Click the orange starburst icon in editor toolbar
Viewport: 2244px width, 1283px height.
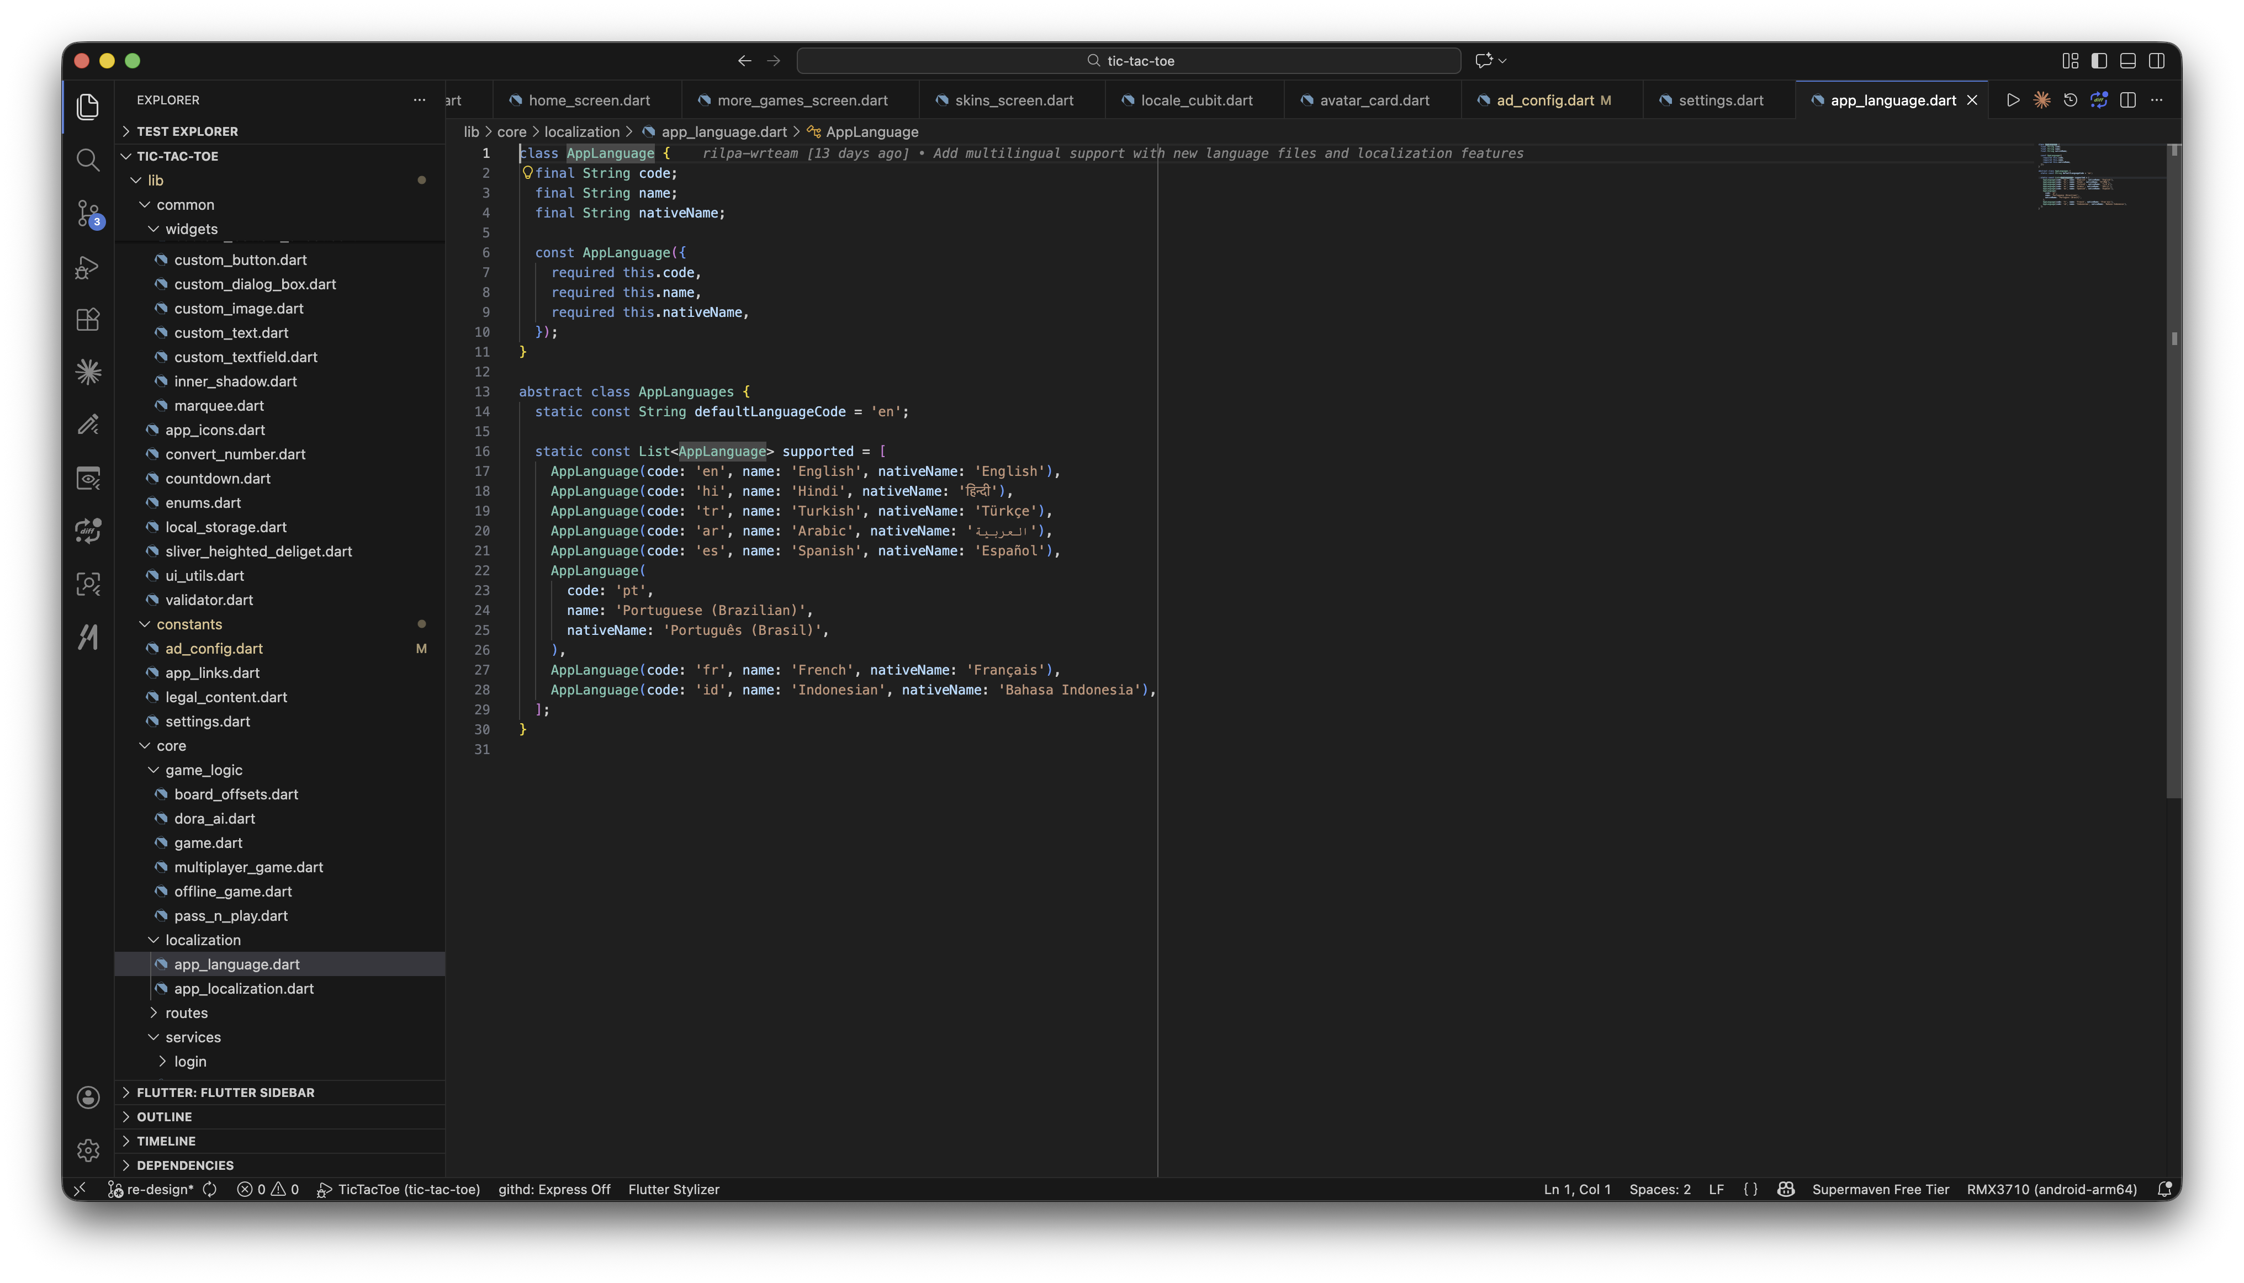tap(2042, 100)
